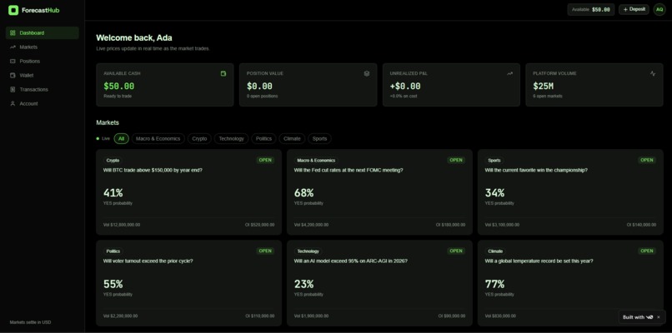Dismiss the Built with badge
Image resolution: width=672 pixels, height=333 pixels.
click(659, 317)
